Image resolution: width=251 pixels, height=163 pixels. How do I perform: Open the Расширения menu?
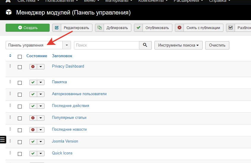(x=188, y=1)
